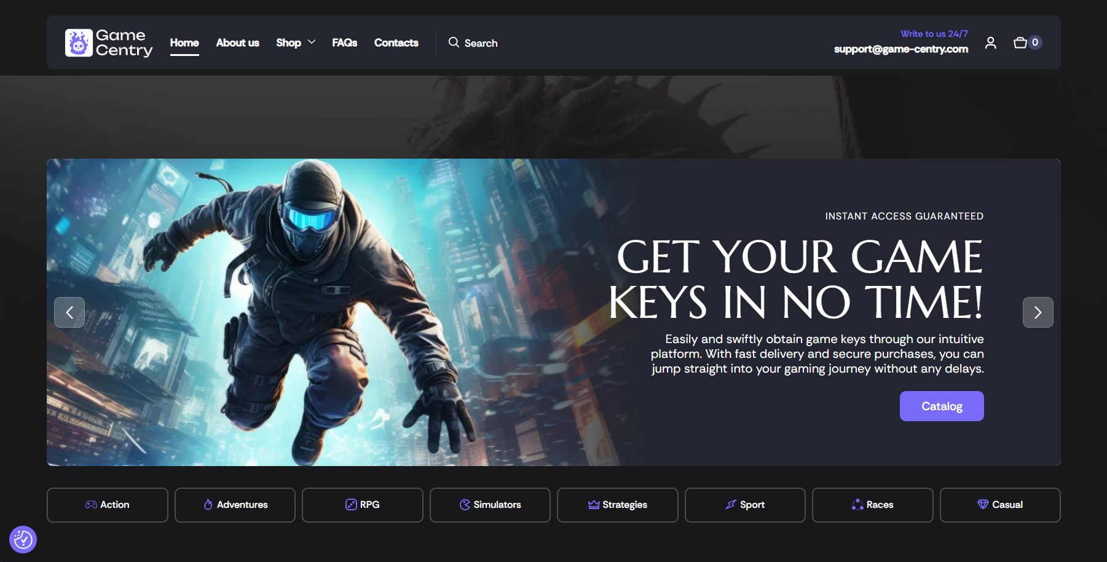The height and width of the screenshot is (562, 1107).
Task: Click the 'INSTANT ACCESS GUARANTEED' tagline
Action: pyautogui.click(x=904, y=216)
